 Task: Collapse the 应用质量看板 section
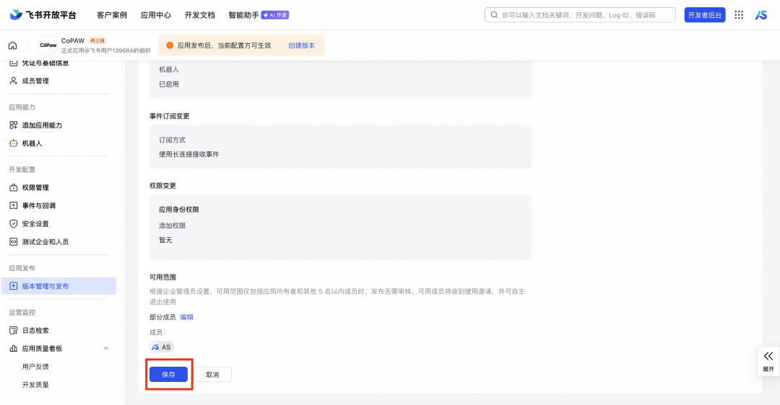pos(105,349)
